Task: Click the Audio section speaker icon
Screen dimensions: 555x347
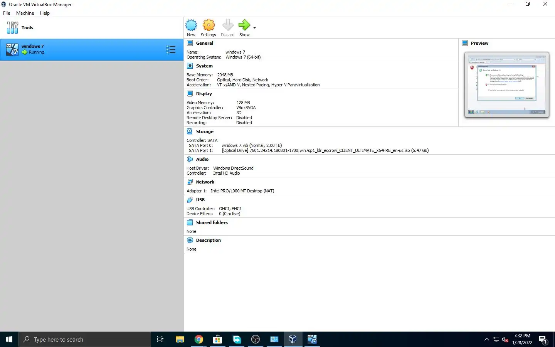Action: click(190, 159)
